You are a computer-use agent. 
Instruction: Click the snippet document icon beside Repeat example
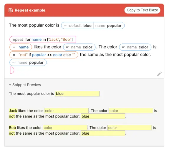pos(11,10)
